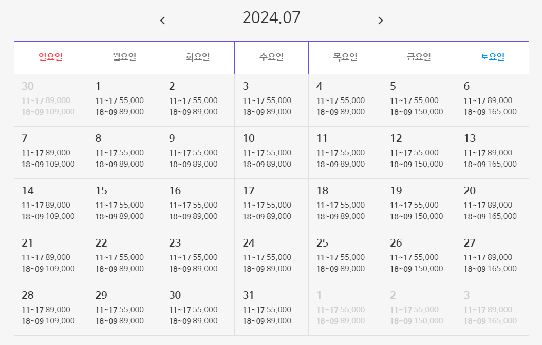Select the 18~09 89,000 slot on July 29
This screenshot has width=542, height=345.
coord(120,321)
